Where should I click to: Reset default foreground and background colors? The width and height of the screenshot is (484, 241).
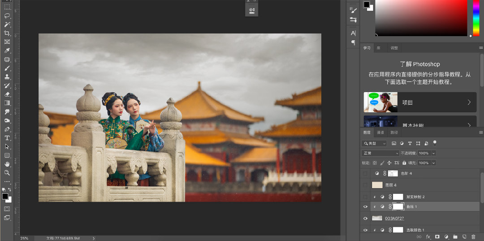point(4,190)
